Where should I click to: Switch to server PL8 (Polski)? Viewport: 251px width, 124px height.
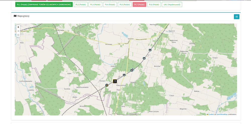click(x=154, y=5)
